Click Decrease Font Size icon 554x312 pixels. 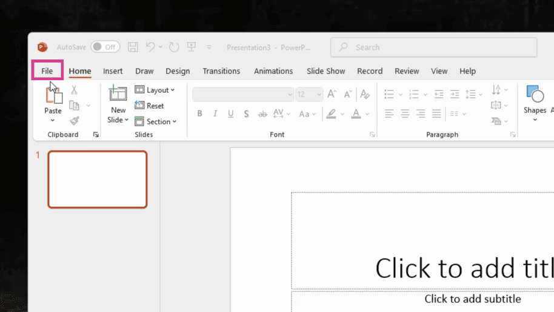[x=348, y=94]
